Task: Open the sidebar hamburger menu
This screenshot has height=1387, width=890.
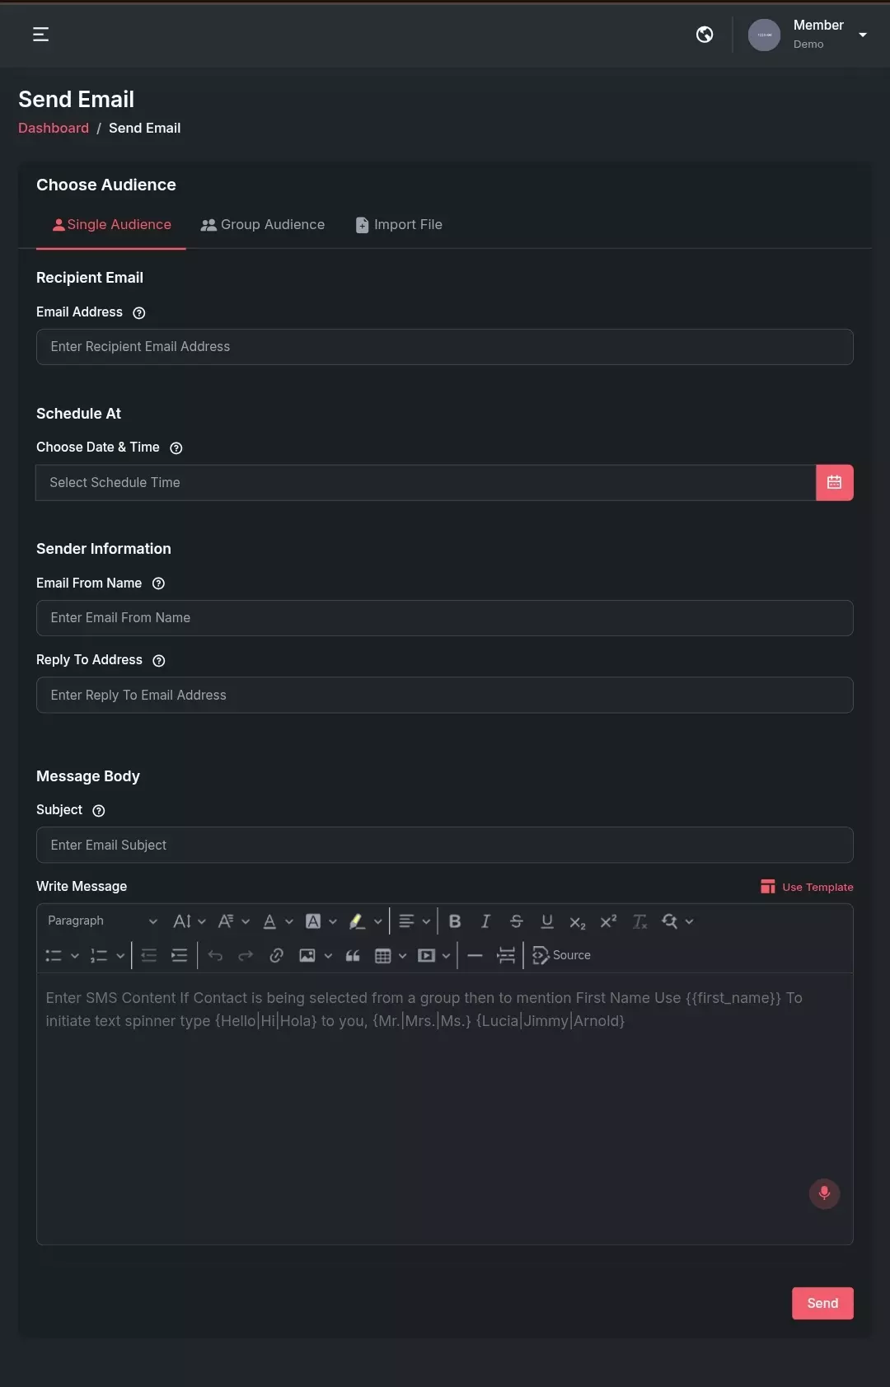Action: coord(40,34)
